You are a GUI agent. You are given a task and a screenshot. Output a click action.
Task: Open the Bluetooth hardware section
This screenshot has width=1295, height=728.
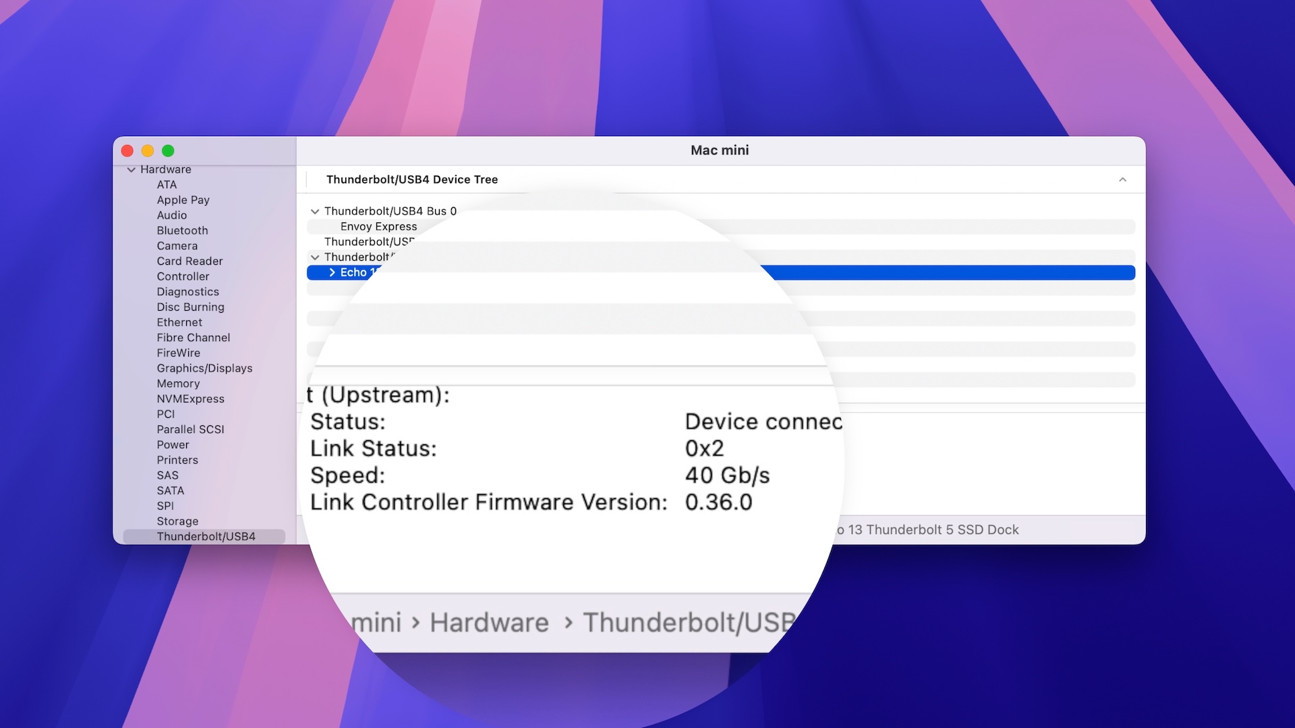click(182, 231)
